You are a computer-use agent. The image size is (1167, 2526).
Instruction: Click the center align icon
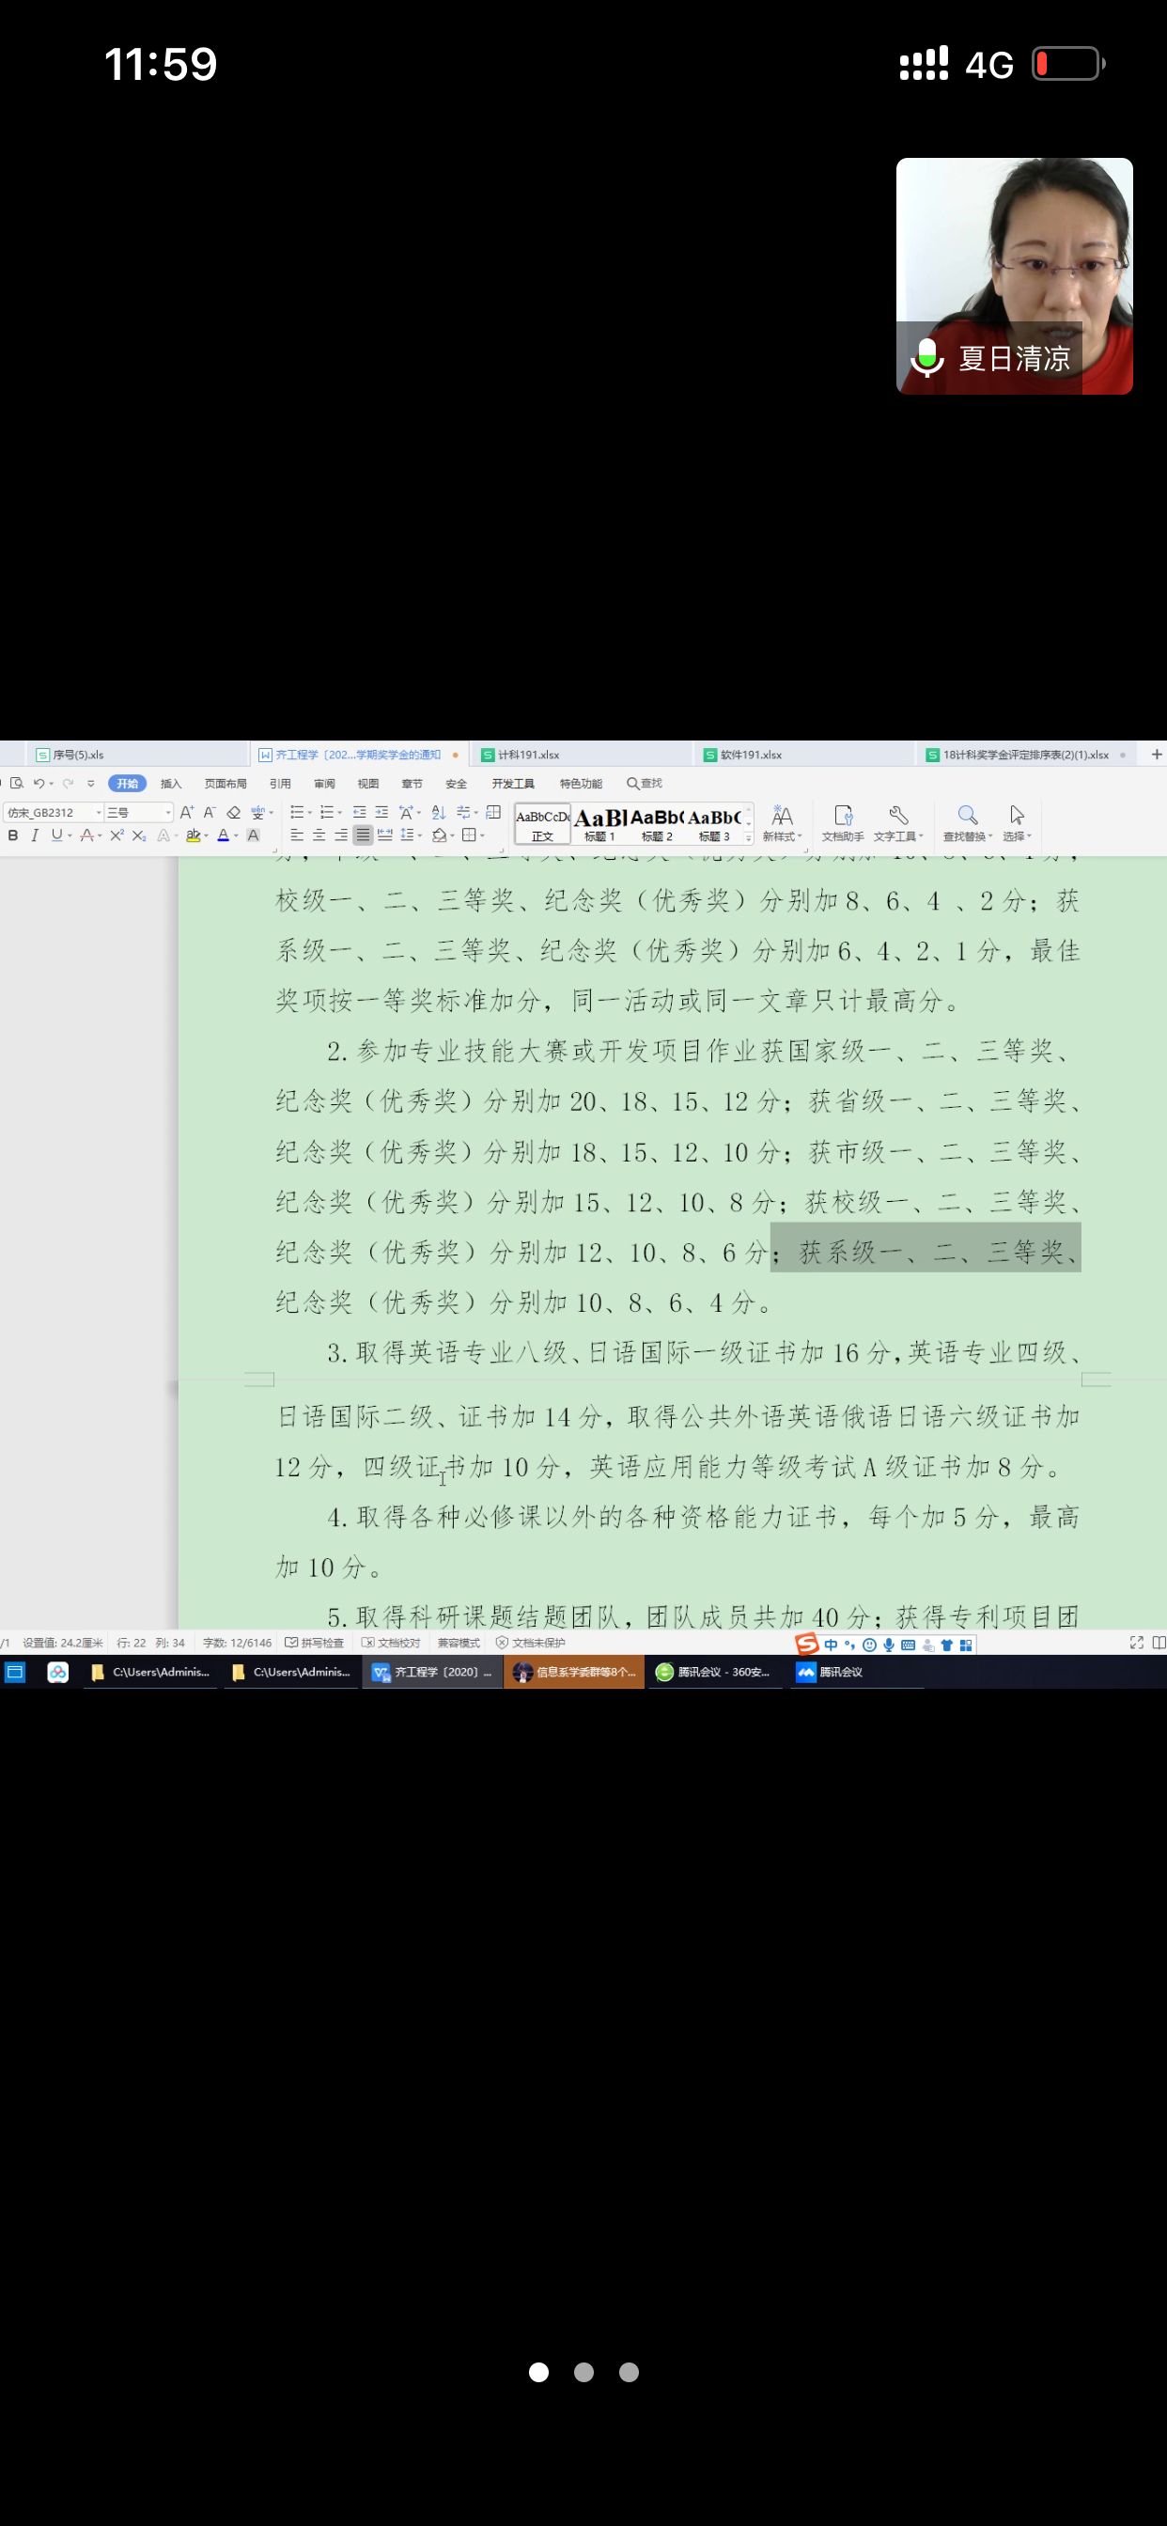coord(319,835)
